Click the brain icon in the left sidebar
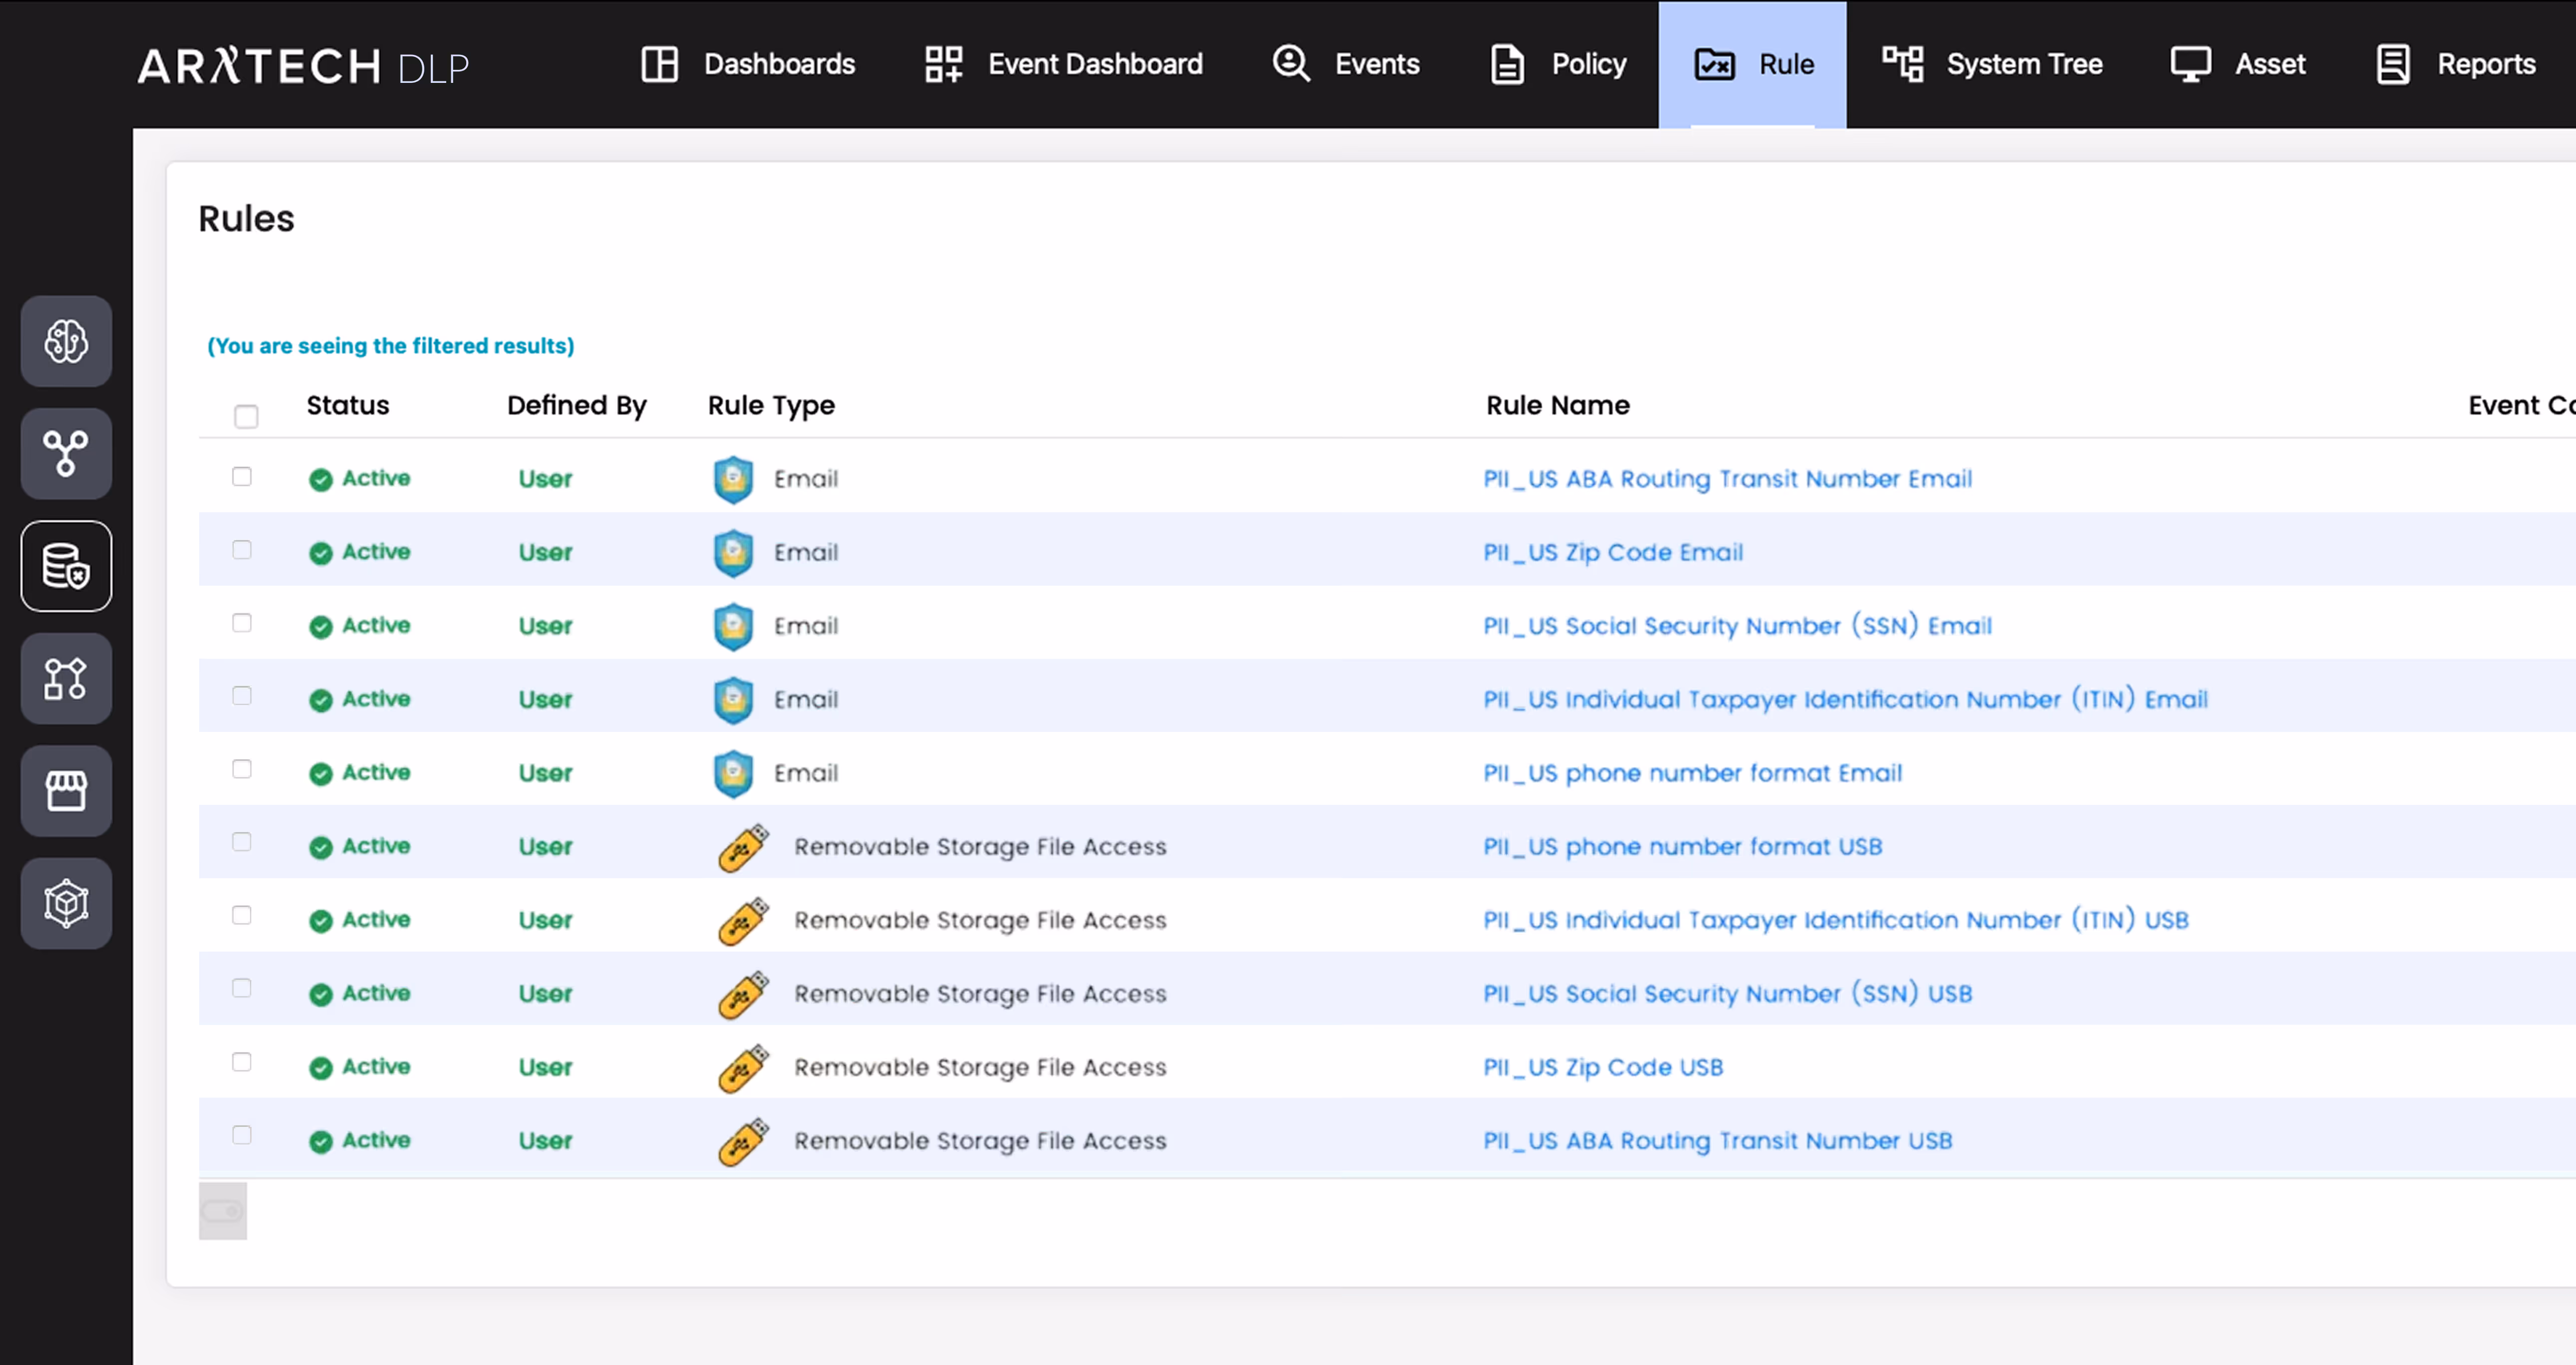Viewport: 2576px width, 1365px height. 66,341
